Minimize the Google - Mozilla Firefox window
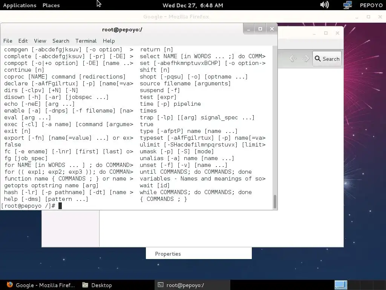Image resolution: width=386 pixels, height=290 pixels. coord(357,17)
